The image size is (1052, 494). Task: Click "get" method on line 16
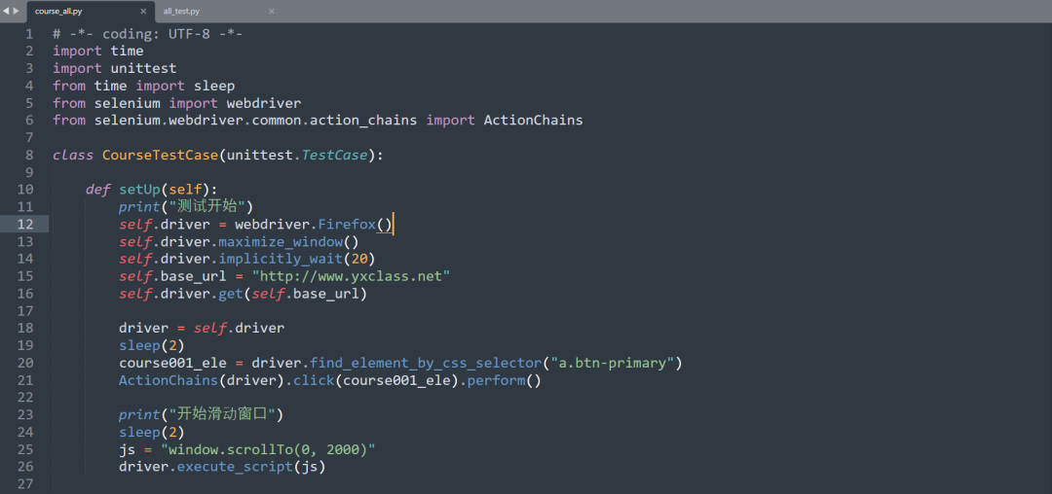click(x=230, y=294)
